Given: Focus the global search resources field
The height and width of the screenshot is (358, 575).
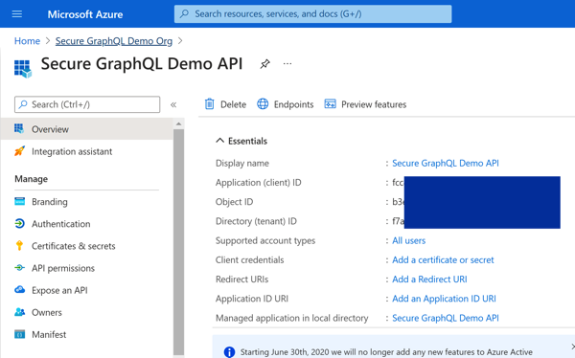Looking at the screenshot, I should tap(312, 14).
